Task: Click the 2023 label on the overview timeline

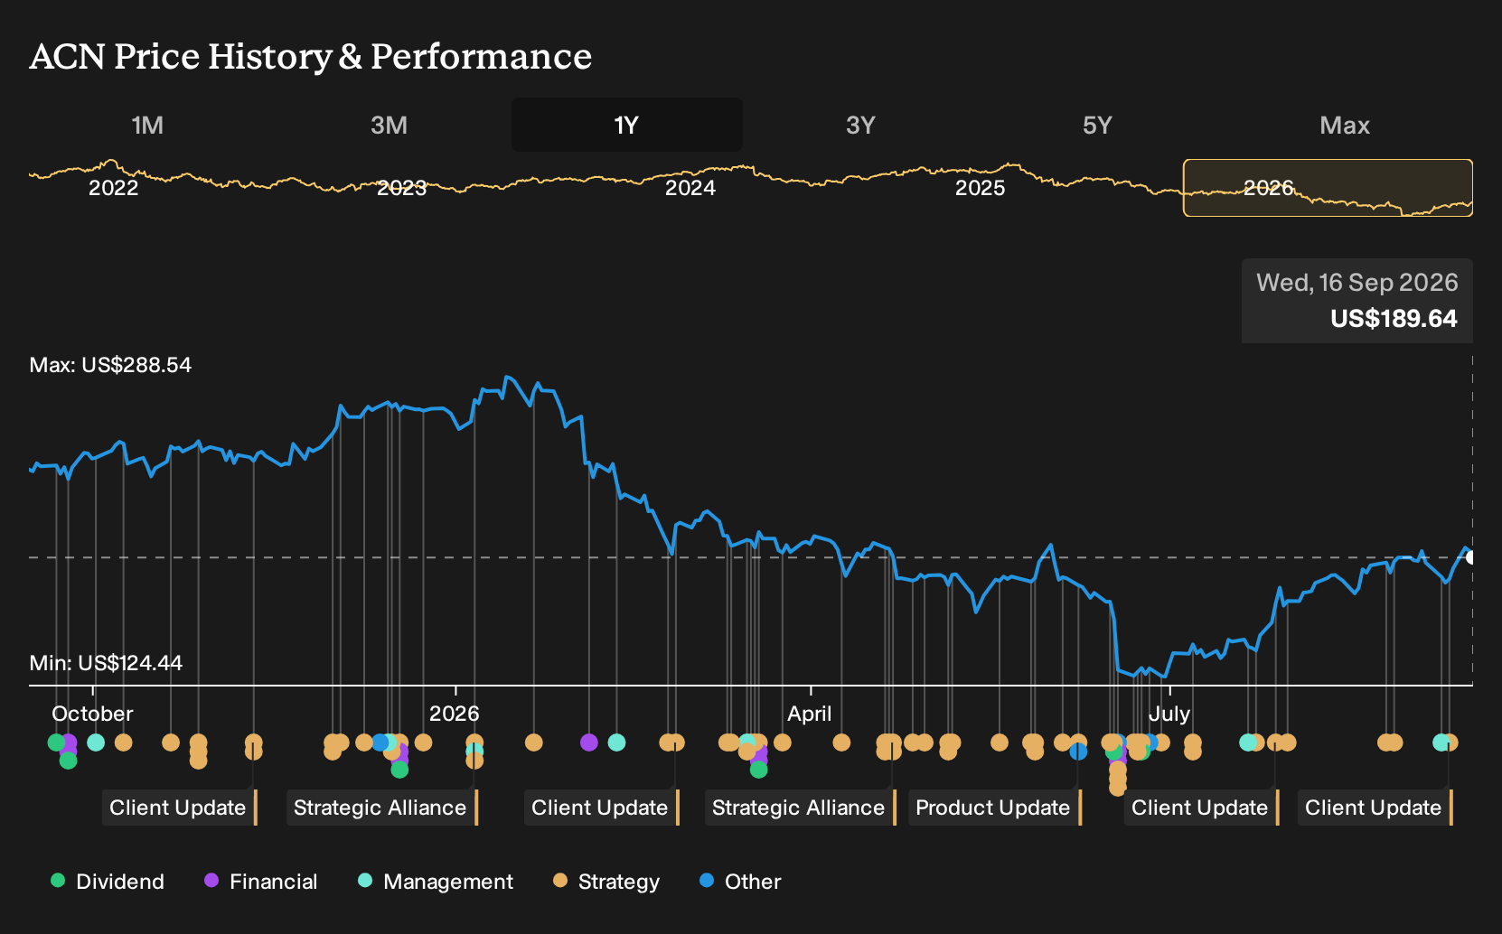Action: coord(401,188)
